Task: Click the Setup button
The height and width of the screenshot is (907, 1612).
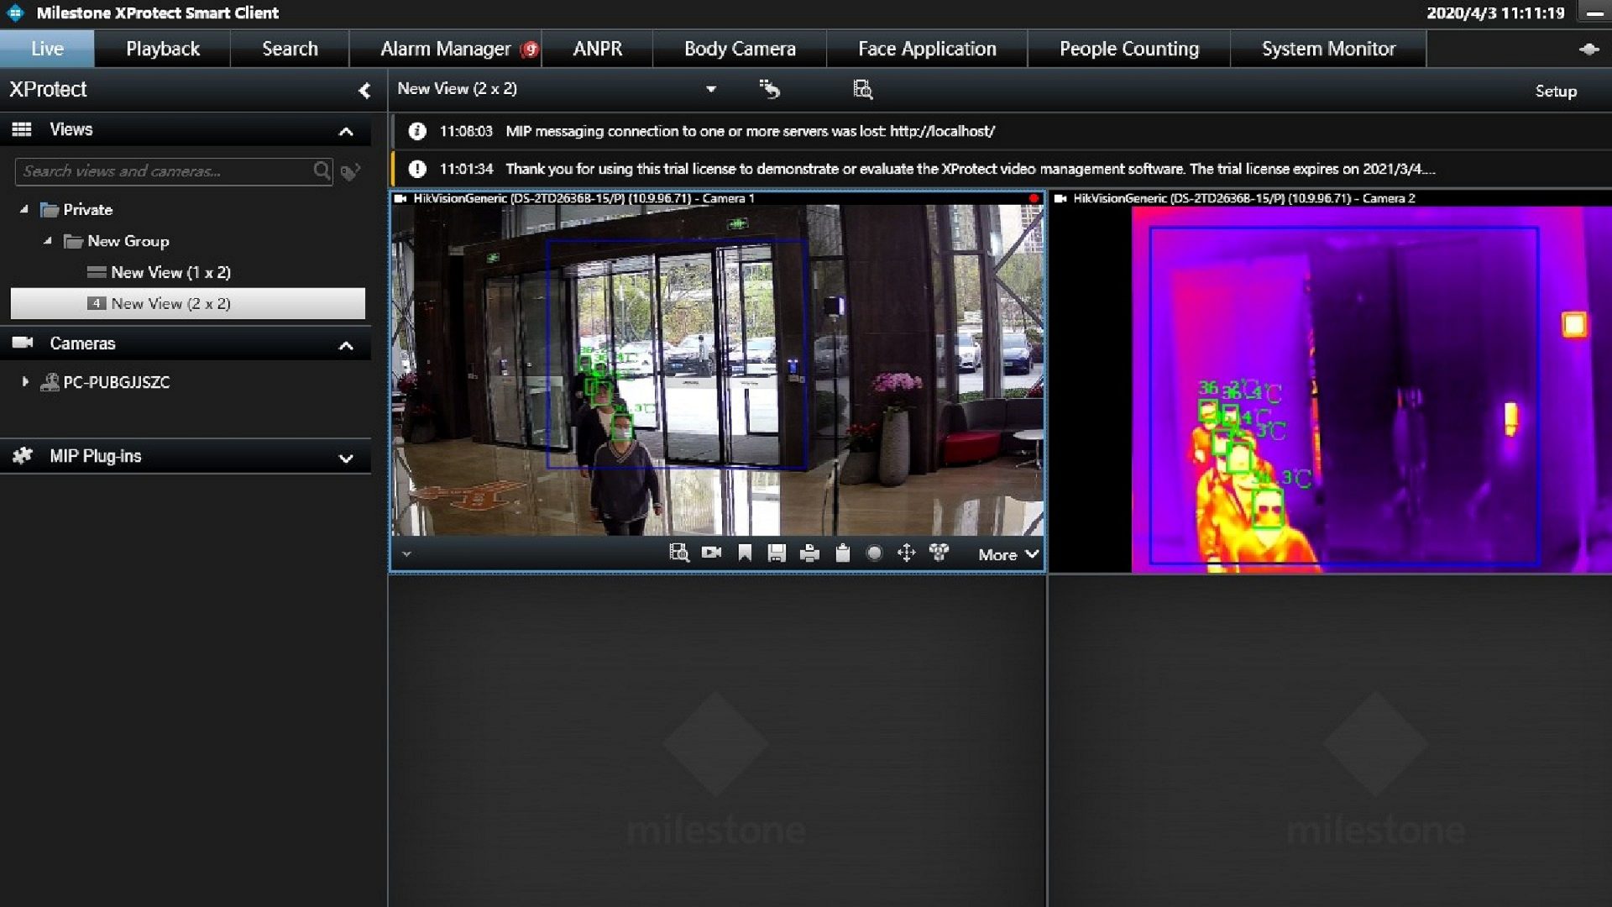Action: pos(1555,91)
